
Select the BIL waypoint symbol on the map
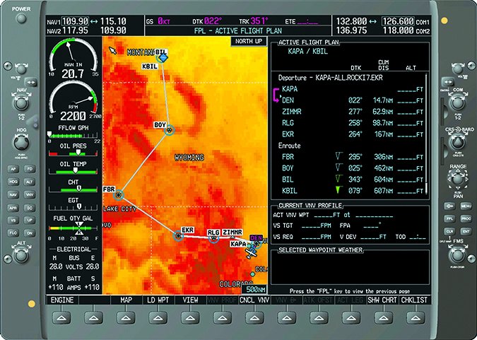163,58
